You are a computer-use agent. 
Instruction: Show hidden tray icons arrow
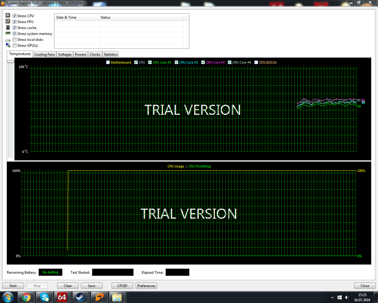click(332, 297)
